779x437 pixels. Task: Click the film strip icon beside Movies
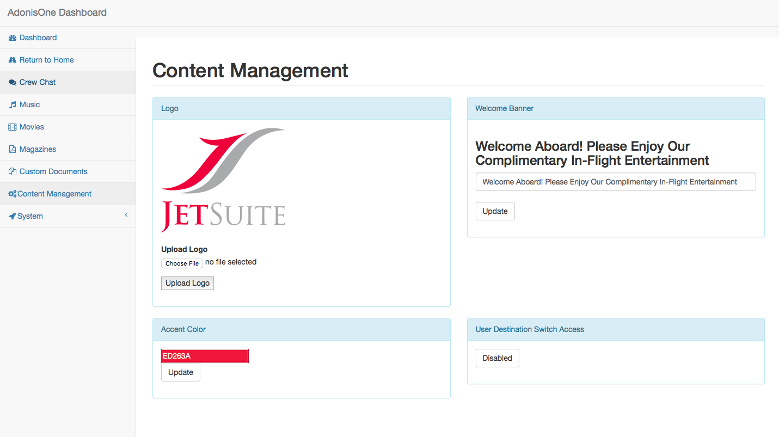[13, 127]
